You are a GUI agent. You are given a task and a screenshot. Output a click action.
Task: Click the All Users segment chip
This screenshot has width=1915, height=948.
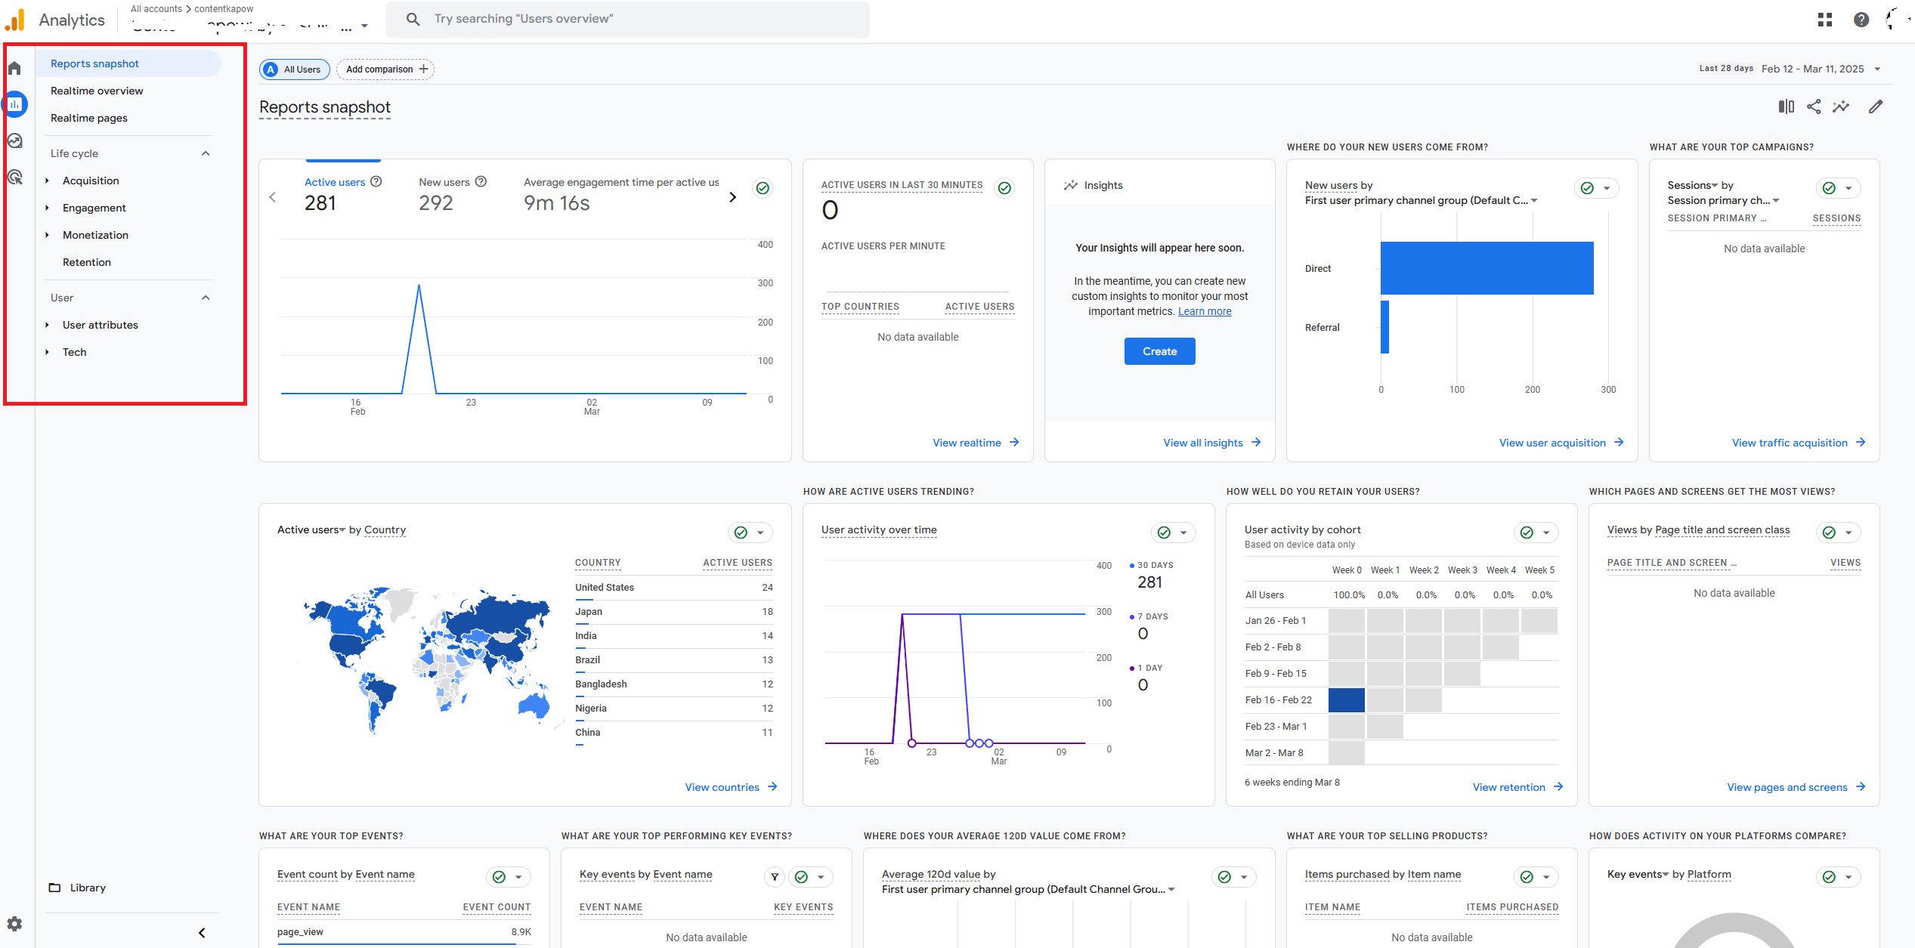point(295,69)
